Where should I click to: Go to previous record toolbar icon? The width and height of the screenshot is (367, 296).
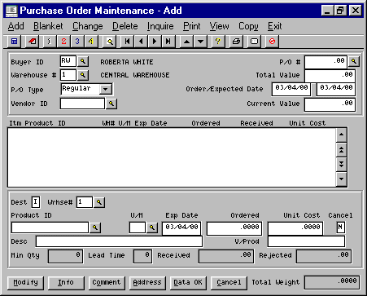point(141,42)
